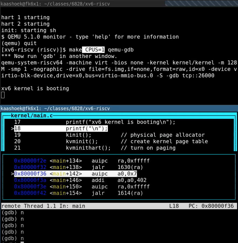Focus the bottom terminal window title bar
The image size is (238, 243).
pos(81,109)
